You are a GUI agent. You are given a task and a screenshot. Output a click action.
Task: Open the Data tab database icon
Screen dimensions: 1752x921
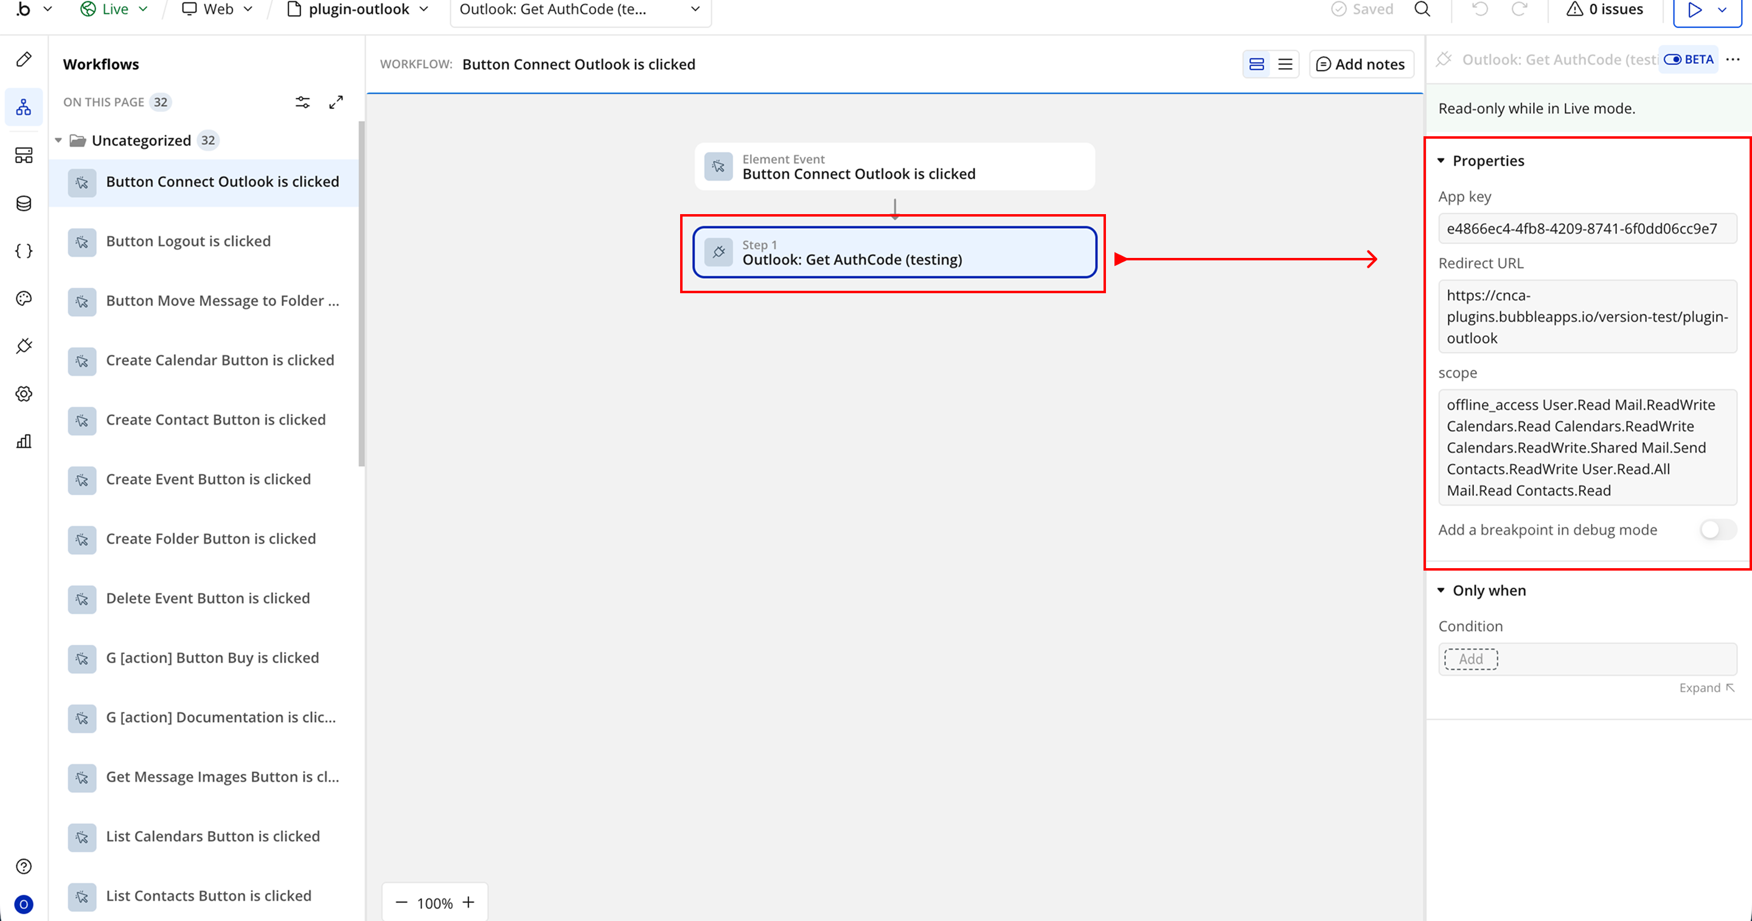click(24, 203)
